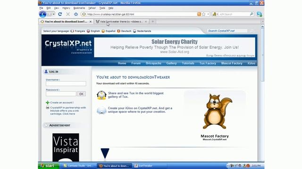The height and width of the screenshot is (169, 302).
Task: Open the back/forward history dropdown arrow
Action: 54,14
